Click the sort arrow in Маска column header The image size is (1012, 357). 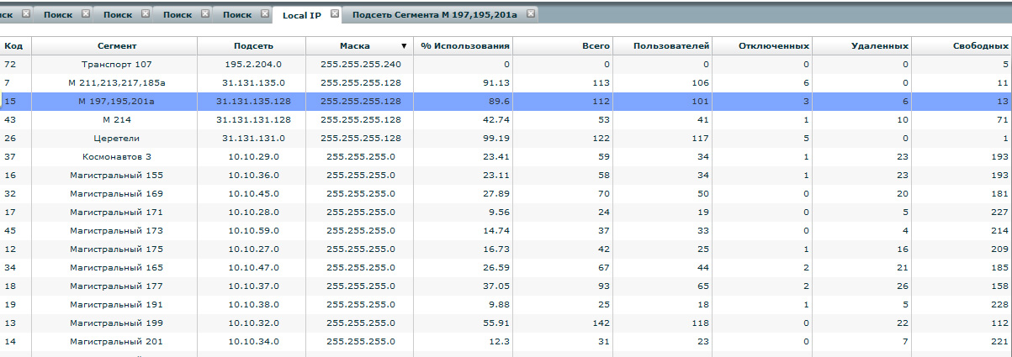[403, 45]
